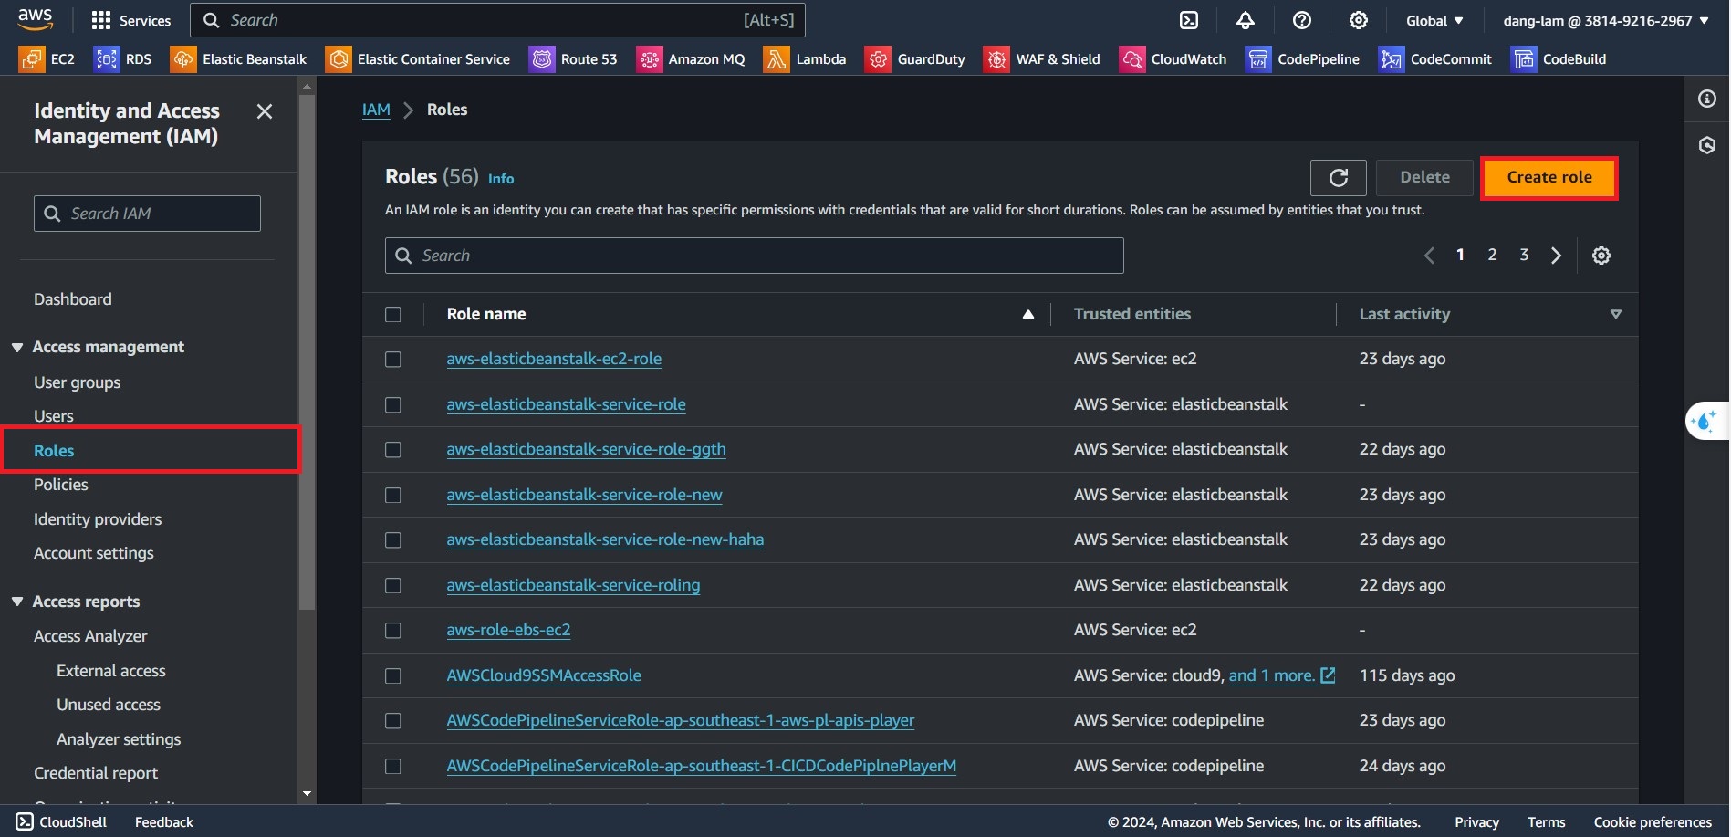Image resolution: width=1731 pixels, height=837 pixels.
Task: Toggle the select-all roles checkbox
Action: coord(393,315)
